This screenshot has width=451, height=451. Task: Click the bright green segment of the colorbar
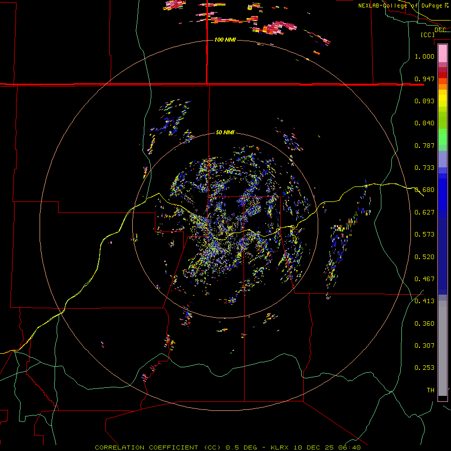(442, 137)
